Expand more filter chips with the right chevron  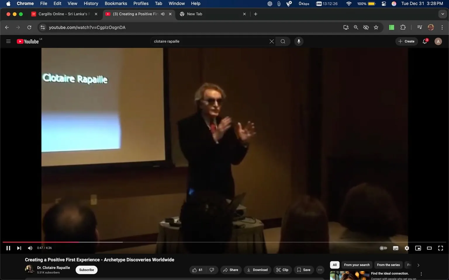click(x=418, y=265)
